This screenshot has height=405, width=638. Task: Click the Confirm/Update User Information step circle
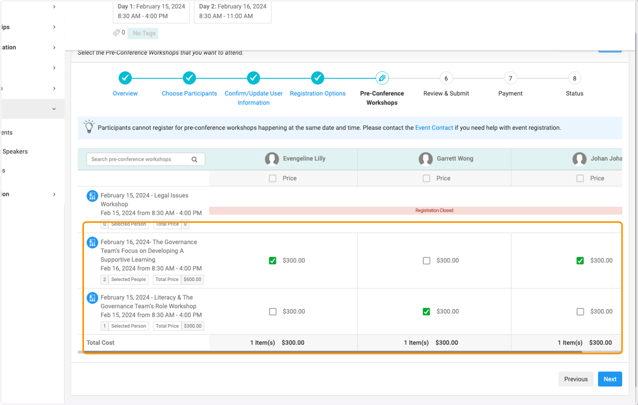pos(254,78)
